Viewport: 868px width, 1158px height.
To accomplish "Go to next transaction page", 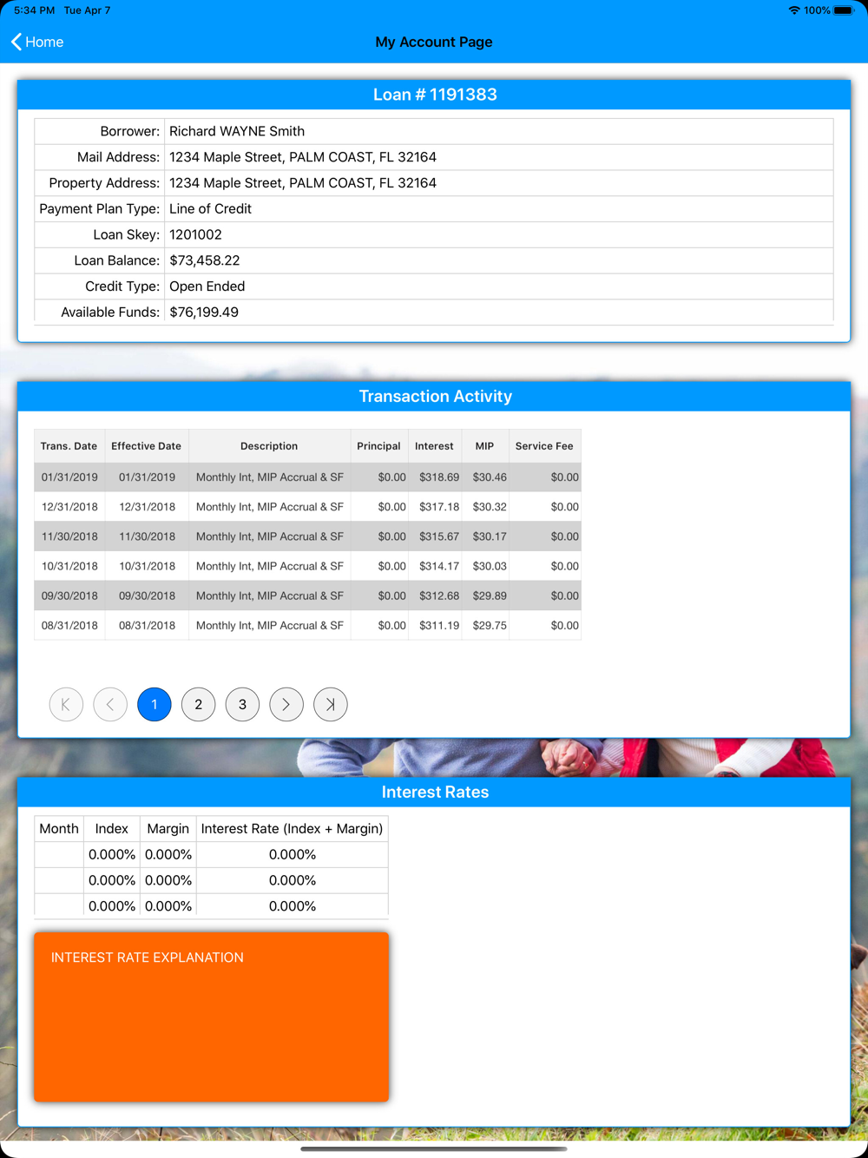I will click(286, 704).
